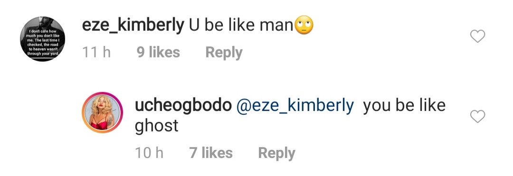Like eze_kimberly's comment with the heart
Image resolution: width=513 pixels, height=176 pixels.
coord(477,36)
